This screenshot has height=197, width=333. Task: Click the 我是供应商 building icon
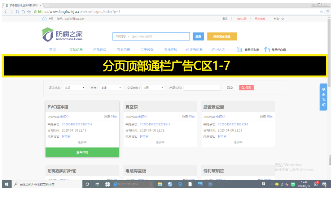pyautogui.click(x=267, y=50)
